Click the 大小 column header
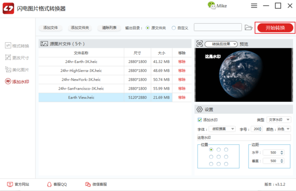 point(162,53)
